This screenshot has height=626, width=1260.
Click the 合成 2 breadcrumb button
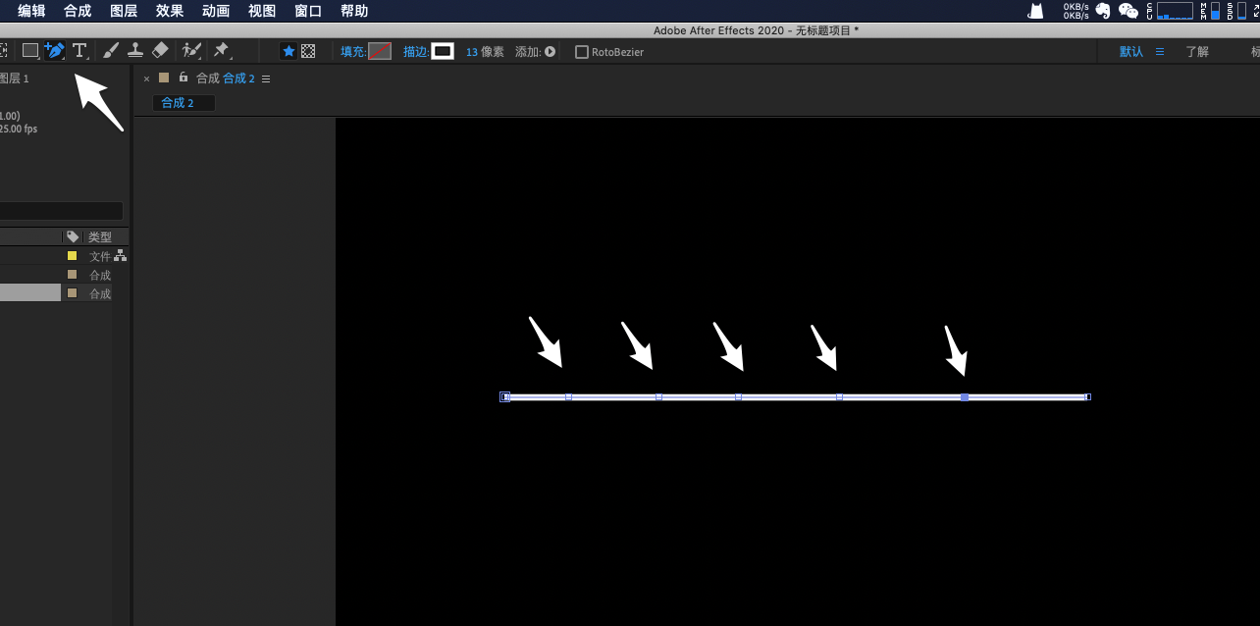(184, 103)
